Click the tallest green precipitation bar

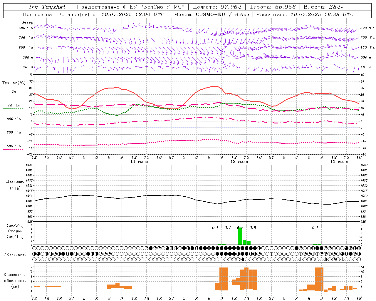point(240,236)
